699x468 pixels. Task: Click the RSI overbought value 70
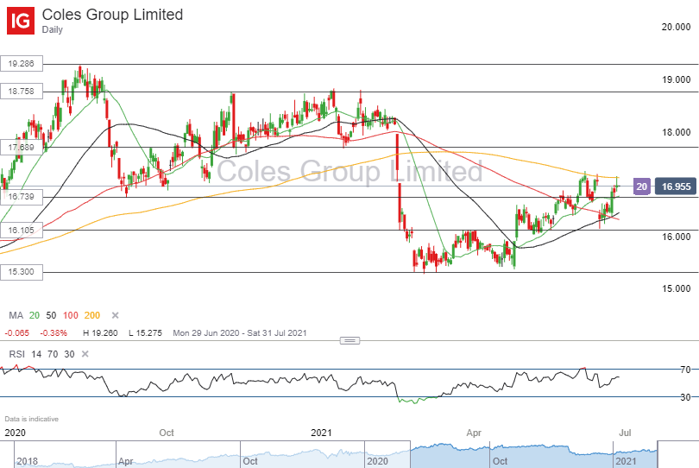coord(53,354)
